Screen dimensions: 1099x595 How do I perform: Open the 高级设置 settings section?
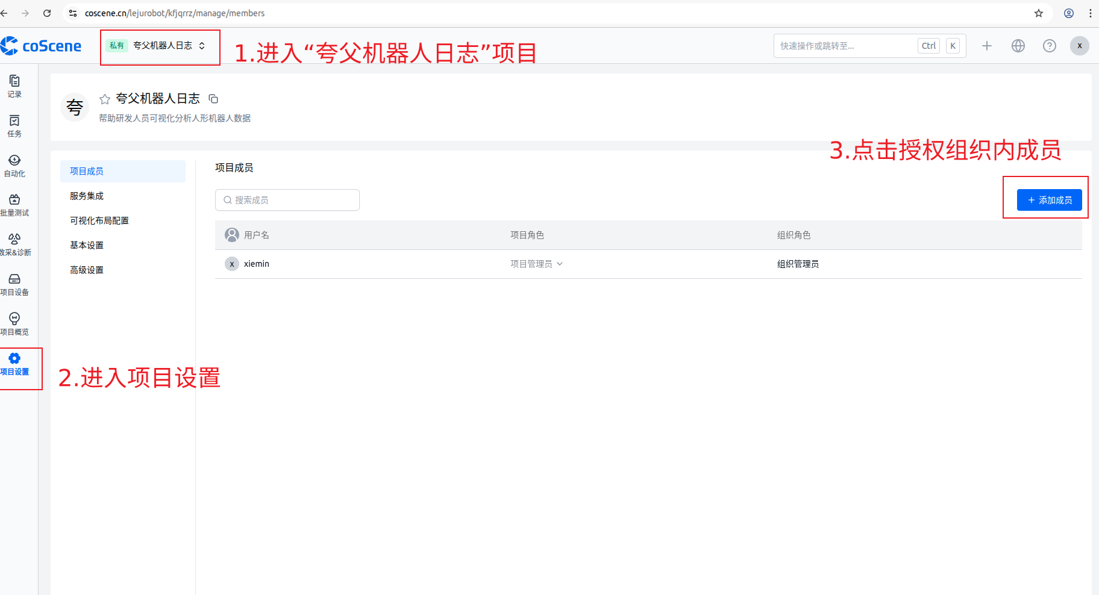(86, 269)
